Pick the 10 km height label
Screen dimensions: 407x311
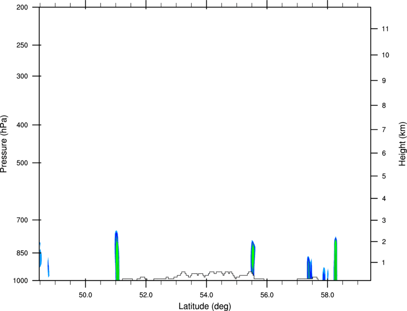point(385,55)
